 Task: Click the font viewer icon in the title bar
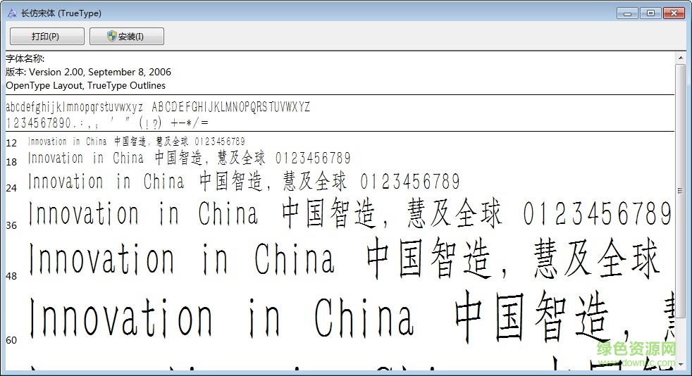click(11, 13)
